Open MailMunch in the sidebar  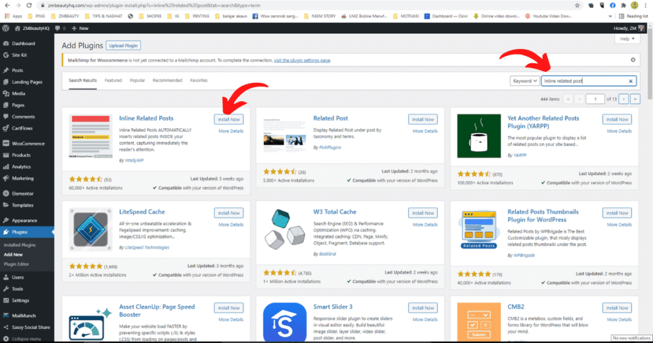[24, 316]
